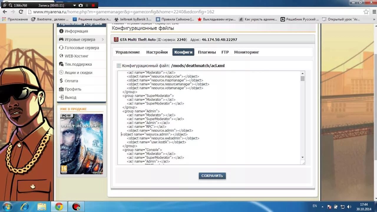Click scroll-up arrow of config textarea
This screenshot has width=377, height=212.
302,73
